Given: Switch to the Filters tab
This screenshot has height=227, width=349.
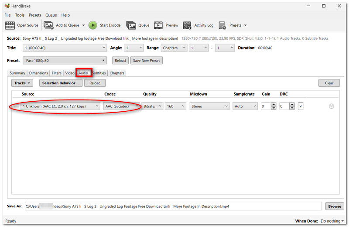Looking at the screenshot, I should [56, 73].
